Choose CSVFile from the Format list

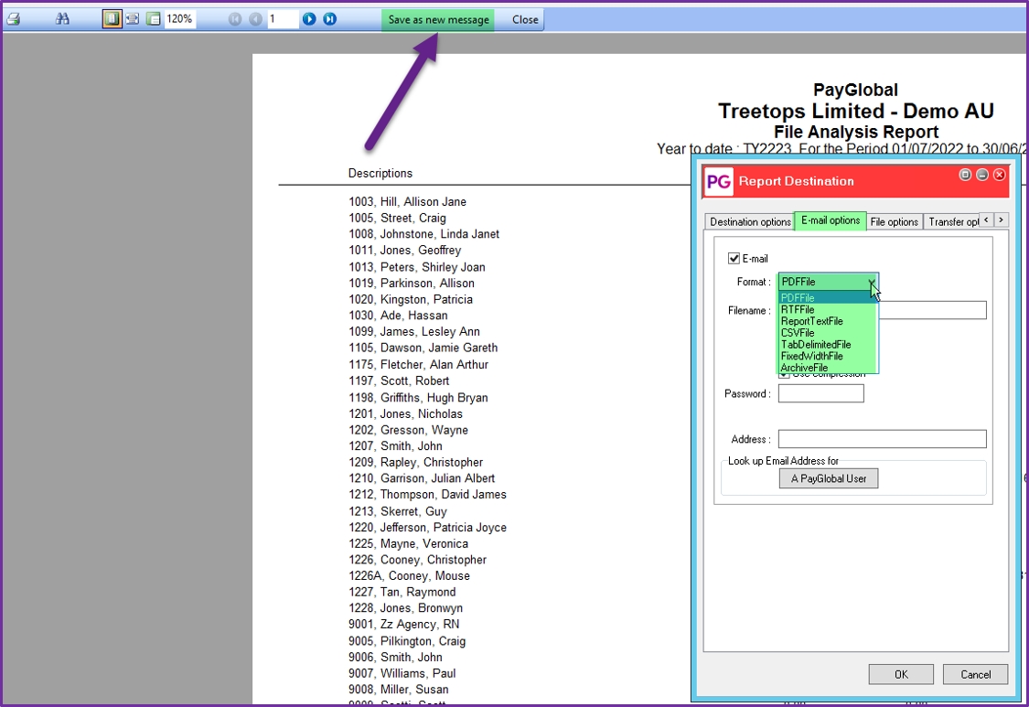click(x=827, y=333)
